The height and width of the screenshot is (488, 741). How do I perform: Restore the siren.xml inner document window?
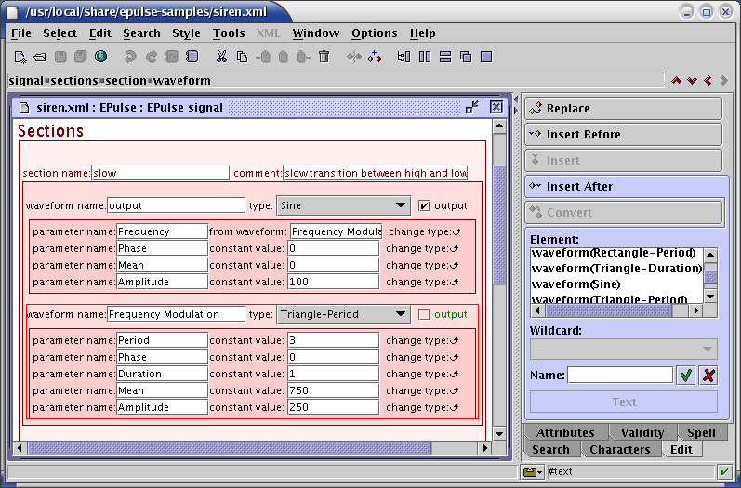(x=471, y=107)
